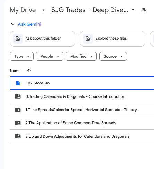This screenshot has height=169, width=154.
Task: Click the shared icon next to .DS_Store
Action: pyautogui.click(x=48, y=83)
